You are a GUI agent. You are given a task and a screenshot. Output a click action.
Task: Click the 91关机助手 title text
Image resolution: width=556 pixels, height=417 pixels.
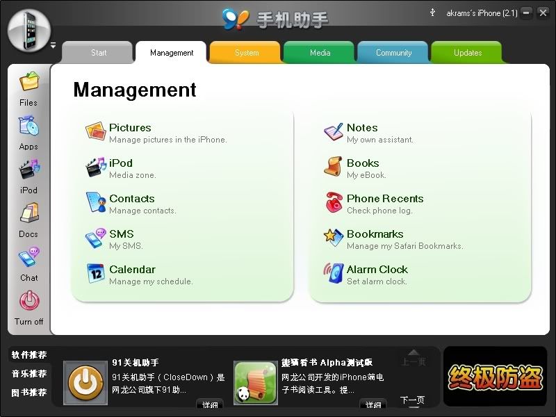(136, 362)
